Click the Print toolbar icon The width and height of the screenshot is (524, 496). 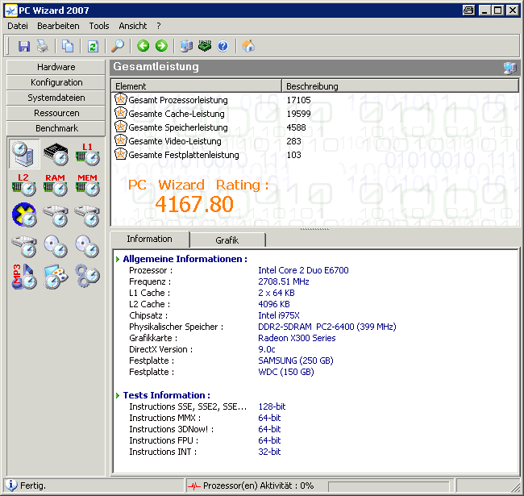point(43,46)
